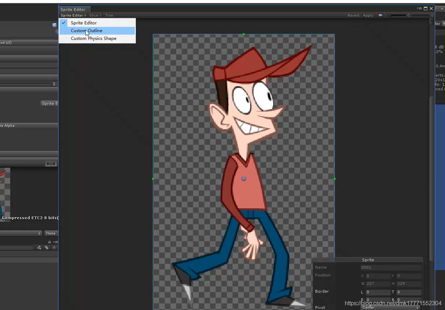
Task: Toggle the RGB/alpha color channel icon
Action: (380, 15)
